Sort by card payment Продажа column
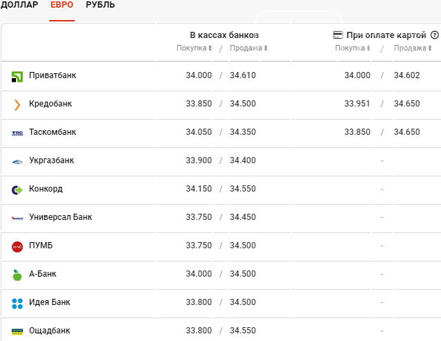 pos(413,48)
